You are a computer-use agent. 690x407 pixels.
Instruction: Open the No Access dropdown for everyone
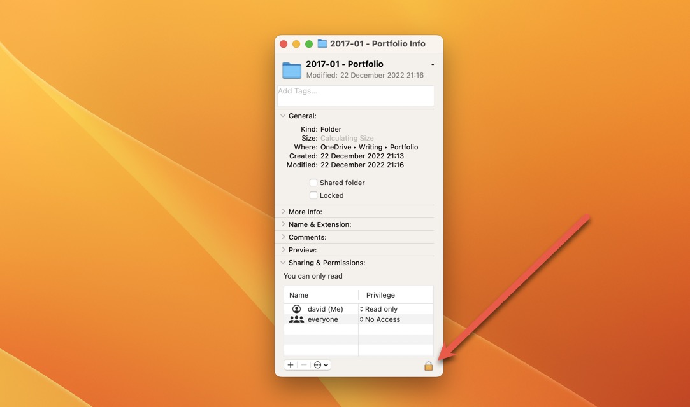[x=382, y=319]
